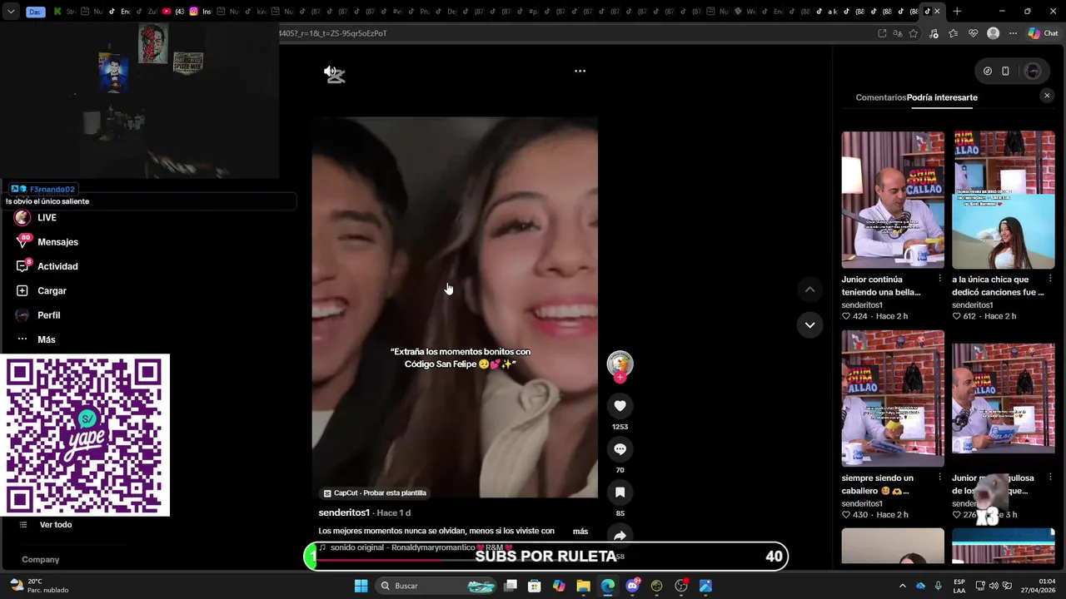Open the senderitos1 avatar beside the video

(620, 364)
